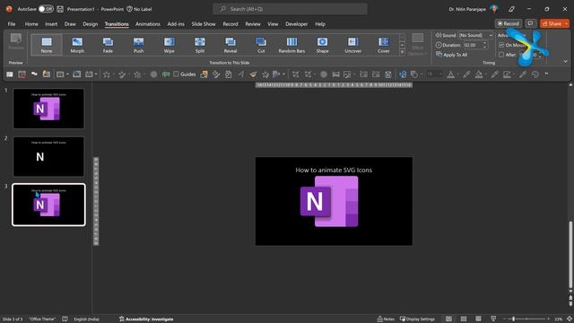Click the Duration input field
This screenshot has height=323, width=574.
[473, 45]
